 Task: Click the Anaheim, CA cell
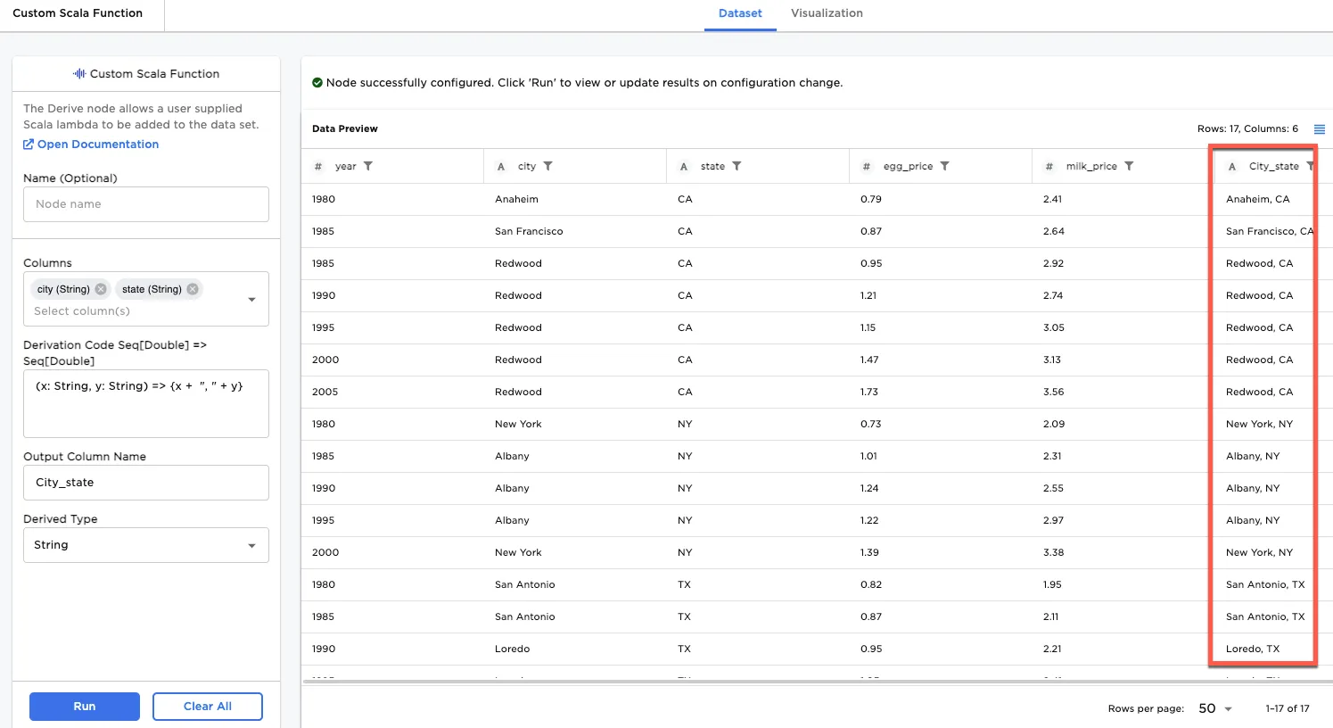[x=1258, y=199]
